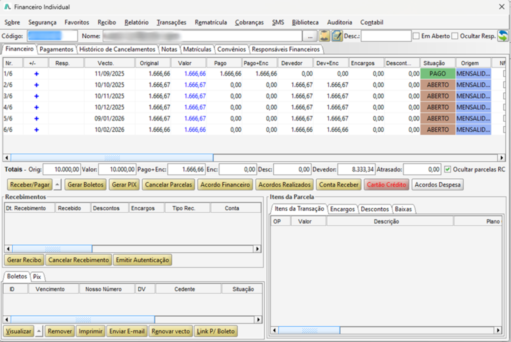Click the installments grid horizontal scrollbar

tap(254, 158)
